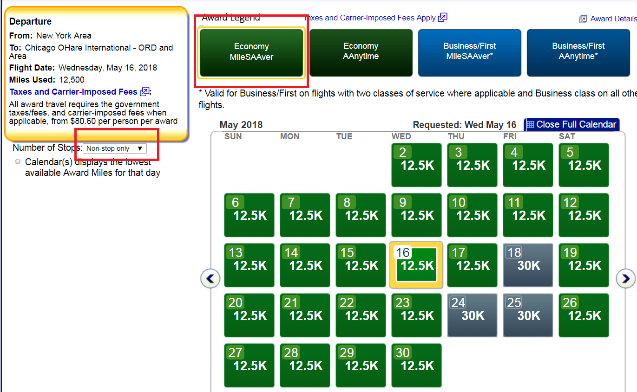Select the highlighted May 16 date

tap(417, 265)
